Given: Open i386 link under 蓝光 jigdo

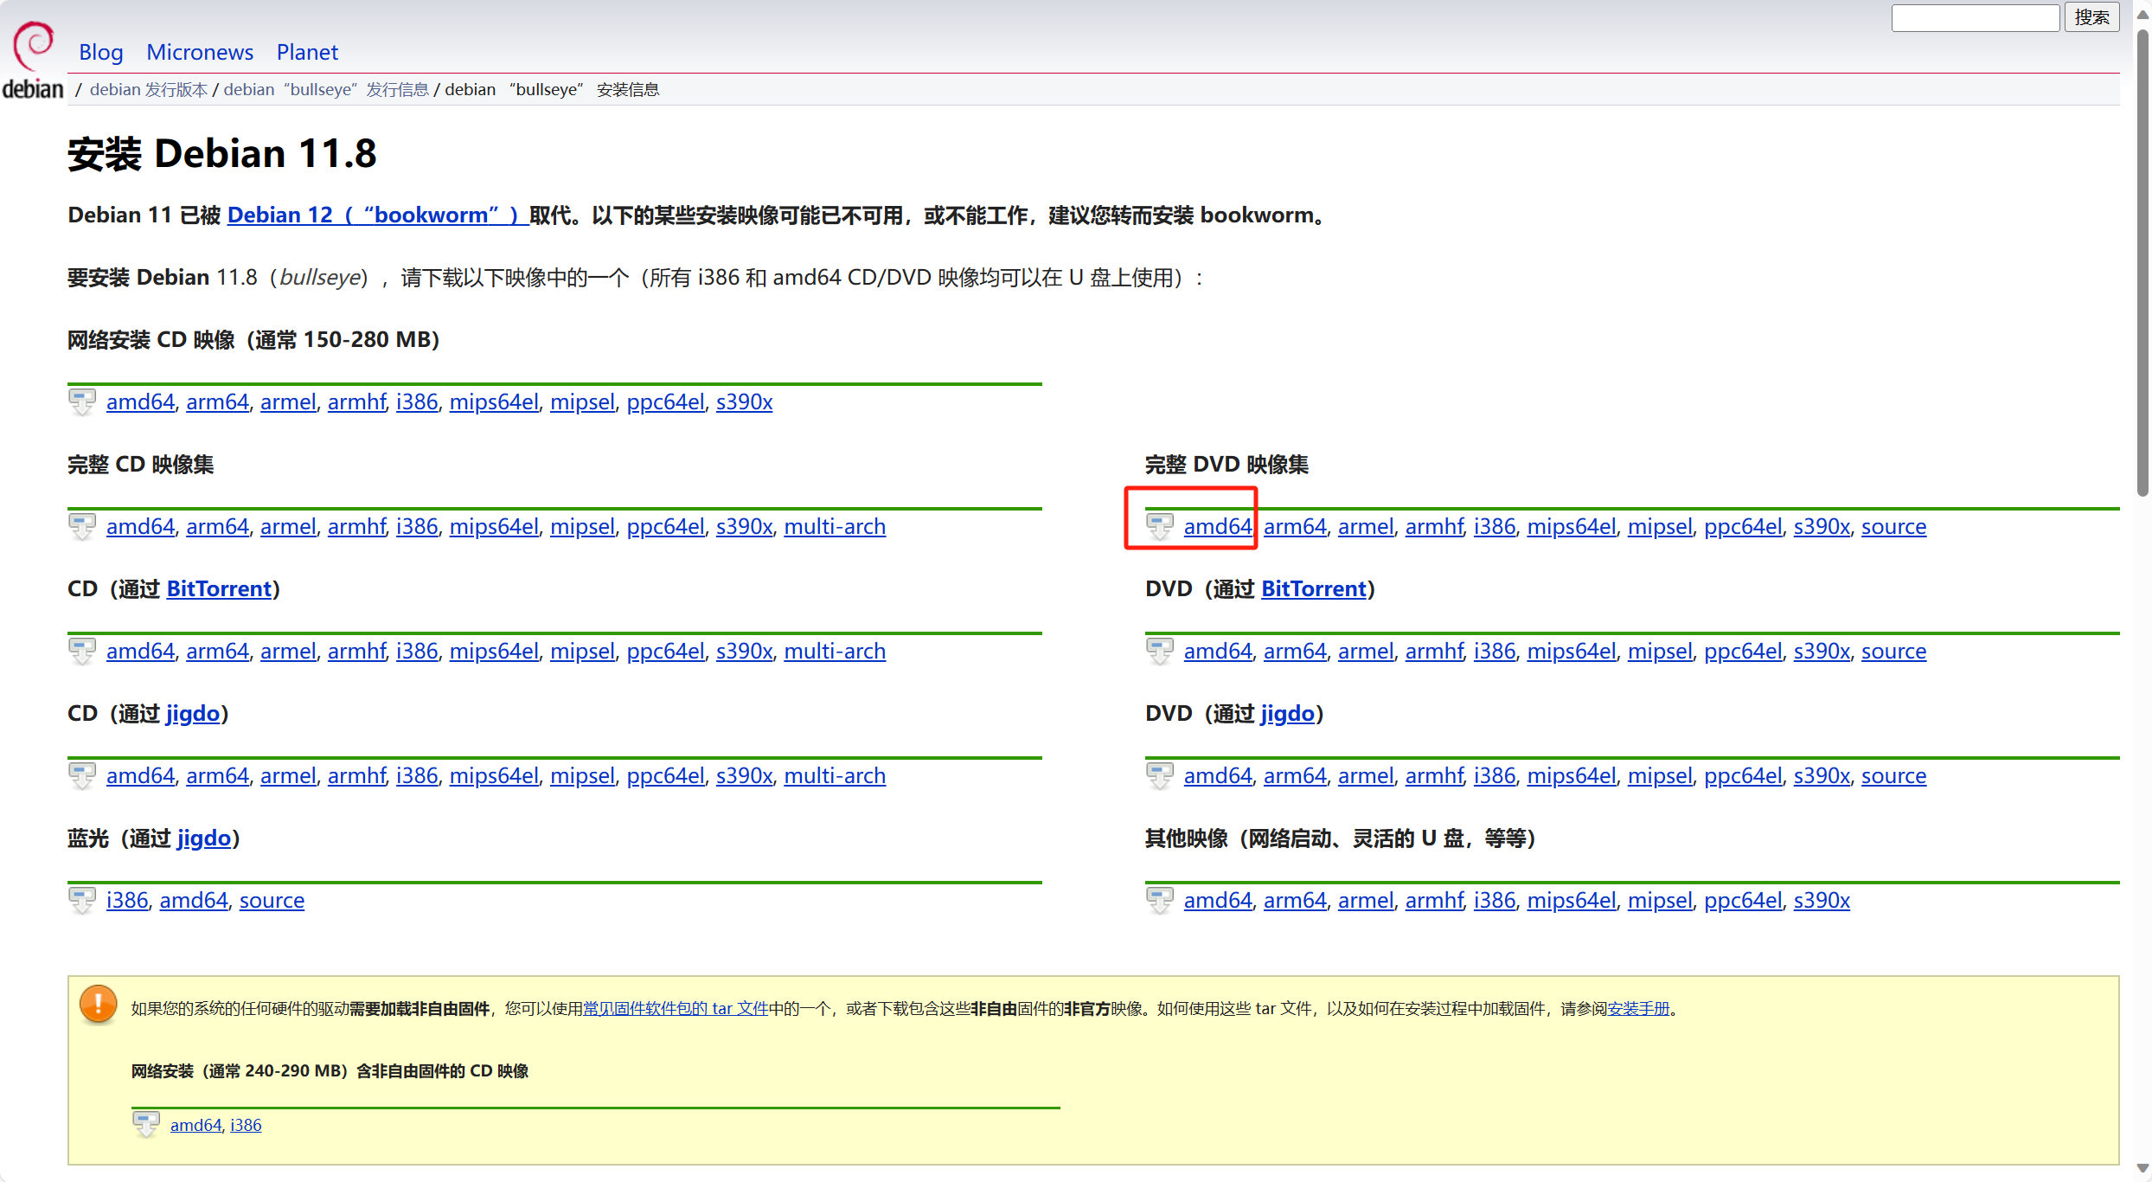Looking at the screenshot, I should pyautogui.click(x=127, y=900).
